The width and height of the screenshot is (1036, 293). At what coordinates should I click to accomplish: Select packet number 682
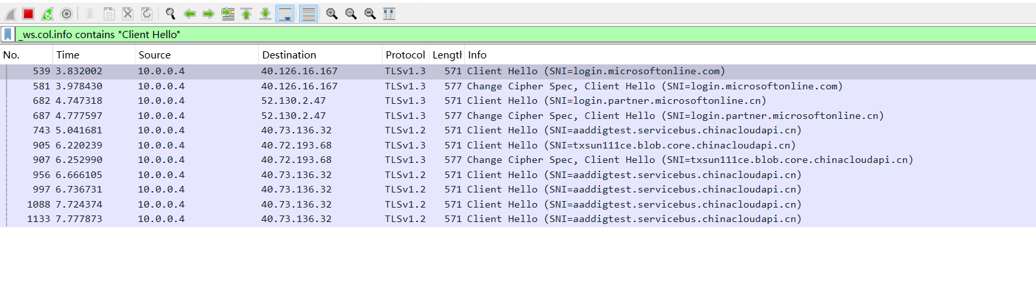[518, 101]
